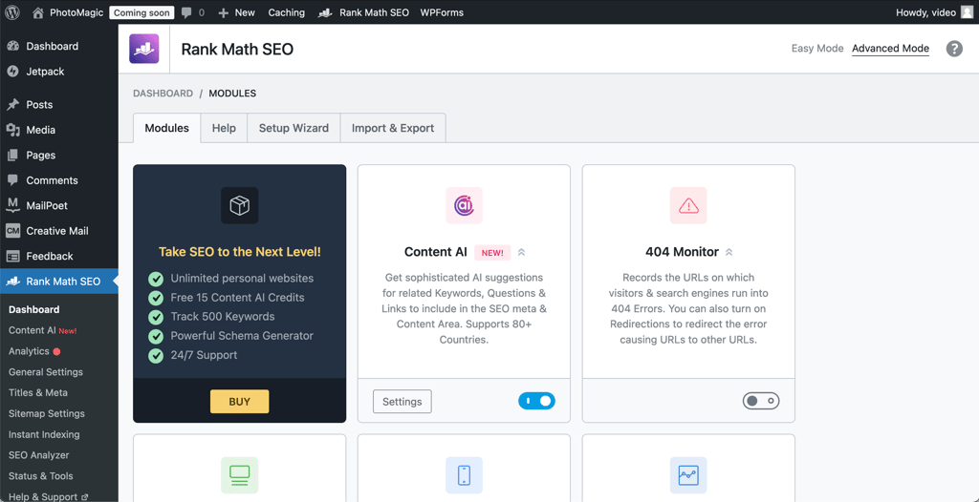979x502 pixels.
Task: Click the 'Powerful Schema Generator' feature text
Action: pos(242,336)
